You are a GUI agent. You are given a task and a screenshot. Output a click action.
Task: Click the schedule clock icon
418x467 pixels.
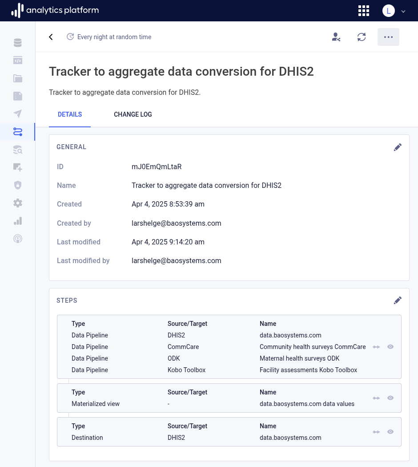[x=70, y=37]
